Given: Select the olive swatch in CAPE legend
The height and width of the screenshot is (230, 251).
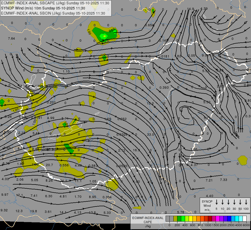Looking at the screenshot, I should point(175,218).
